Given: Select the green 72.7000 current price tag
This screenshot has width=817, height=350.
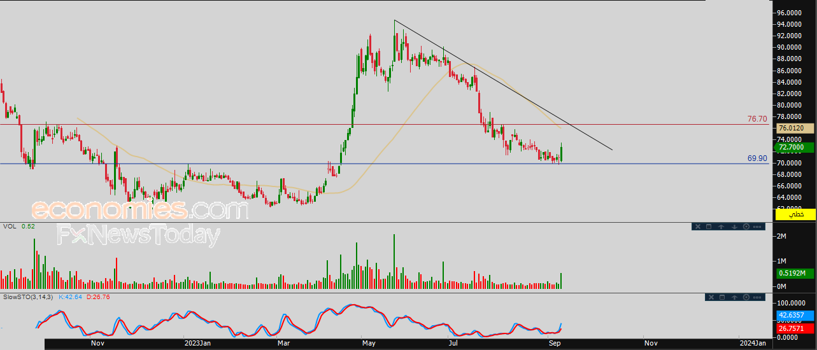Looking at the screenshot, I should [x=795, y=148].
